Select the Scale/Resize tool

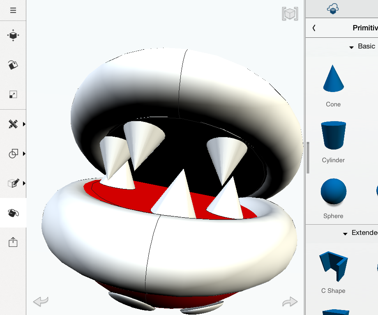[13, 94]
